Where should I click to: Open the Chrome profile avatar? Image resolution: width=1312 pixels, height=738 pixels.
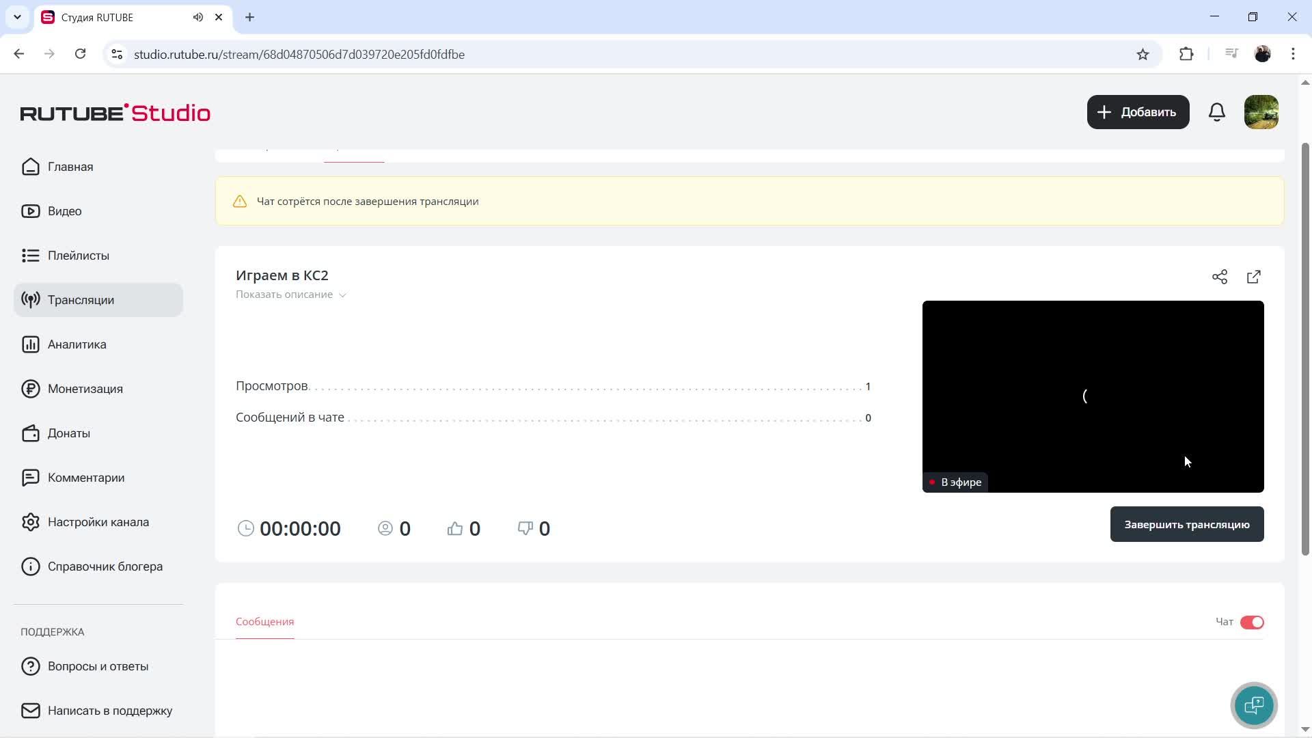[1263, 55]
